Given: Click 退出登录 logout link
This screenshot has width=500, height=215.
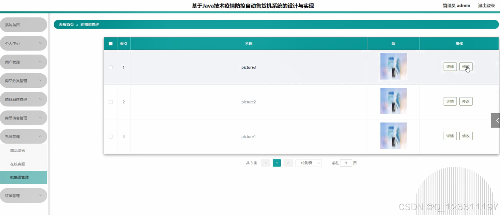Looking at the screenshot, I should (487, 6).
